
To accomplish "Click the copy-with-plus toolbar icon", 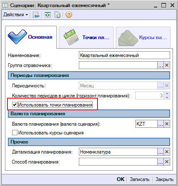I will pyautogui.click(x=57, y=15).
